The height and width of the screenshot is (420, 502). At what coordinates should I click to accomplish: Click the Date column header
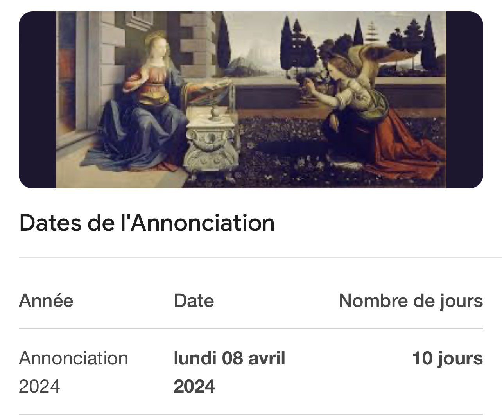click(194, 301)
